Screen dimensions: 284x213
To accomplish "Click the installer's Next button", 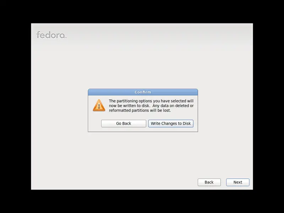I will (237, 182).
